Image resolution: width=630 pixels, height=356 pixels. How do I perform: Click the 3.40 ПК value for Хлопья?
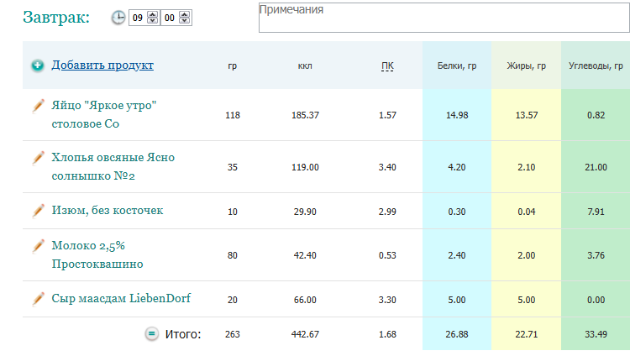coord(387,167)
